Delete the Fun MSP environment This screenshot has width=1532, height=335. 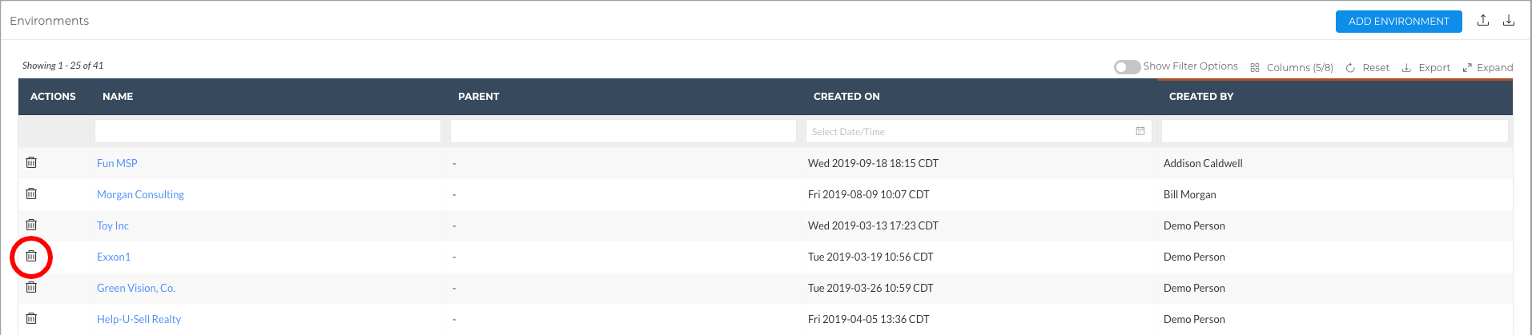pyautogui.click(x=31, y=162)
